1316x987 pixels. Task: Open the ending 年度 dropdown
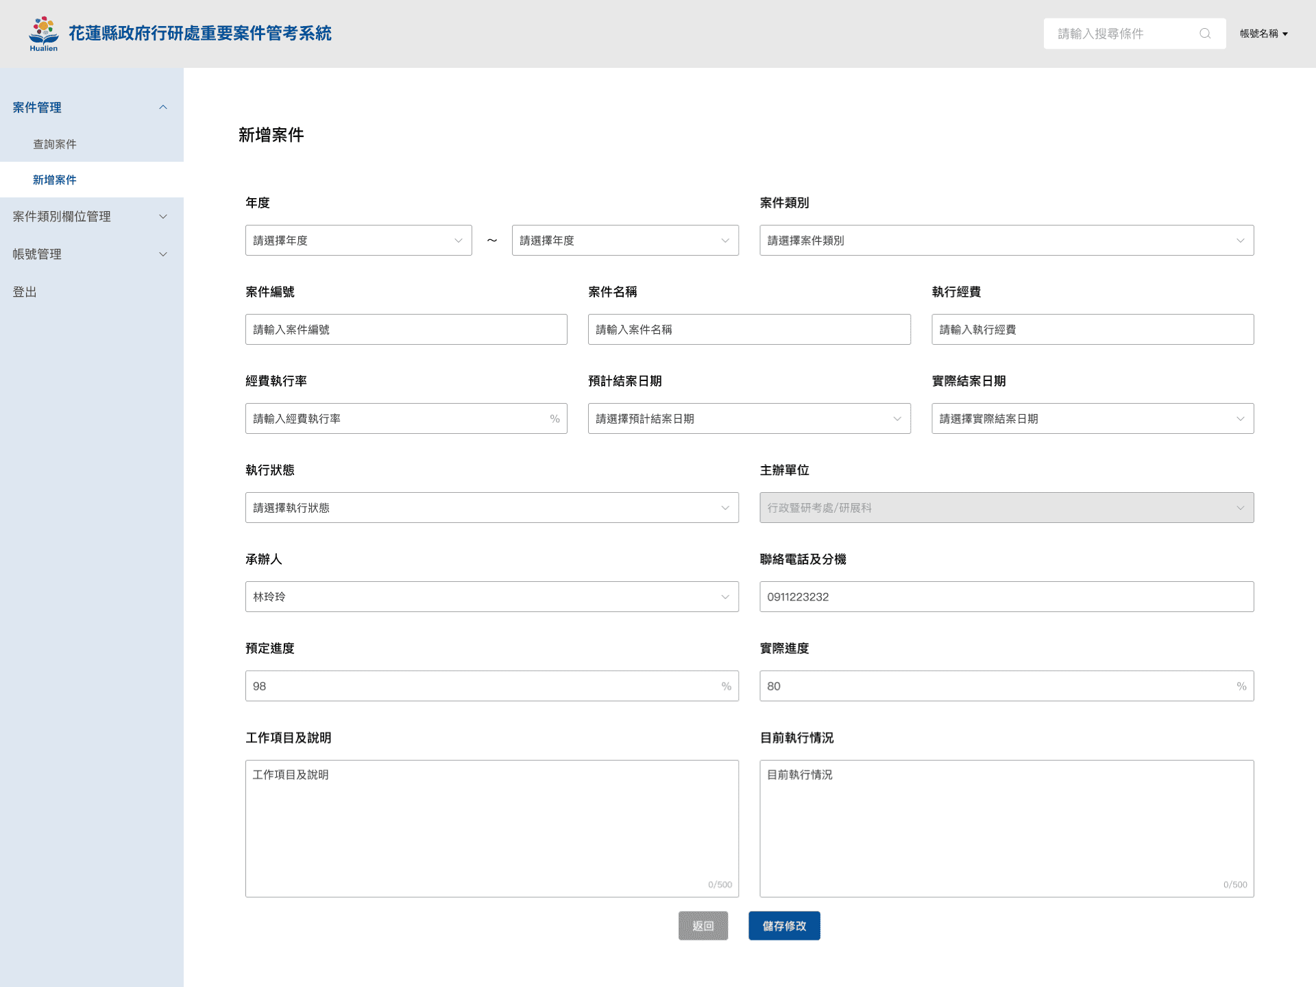624,241
